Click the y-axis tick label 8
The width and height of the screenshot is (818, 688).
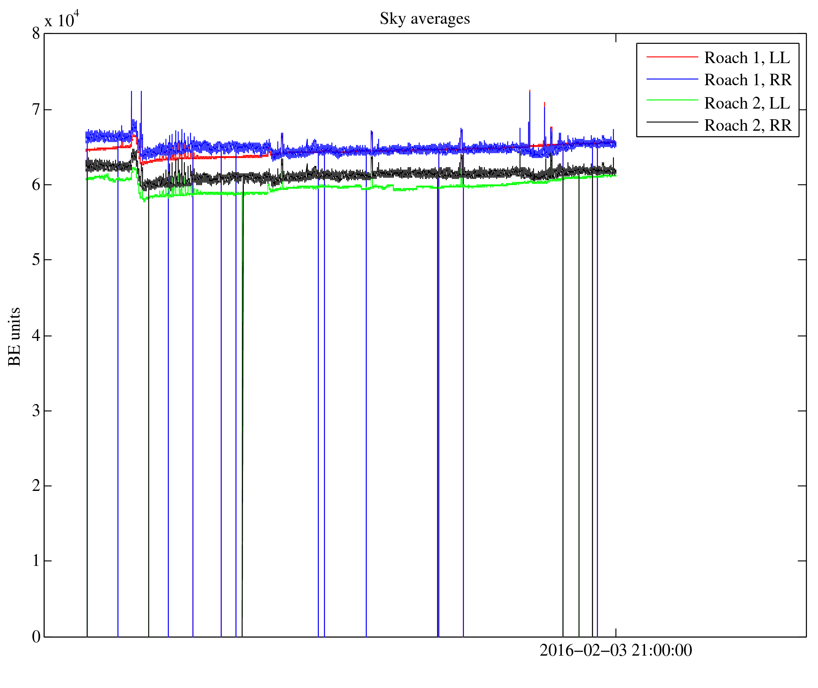36,34
